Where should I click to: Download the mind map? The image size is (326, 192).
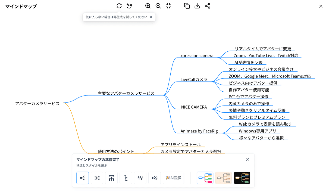point(197,6)
